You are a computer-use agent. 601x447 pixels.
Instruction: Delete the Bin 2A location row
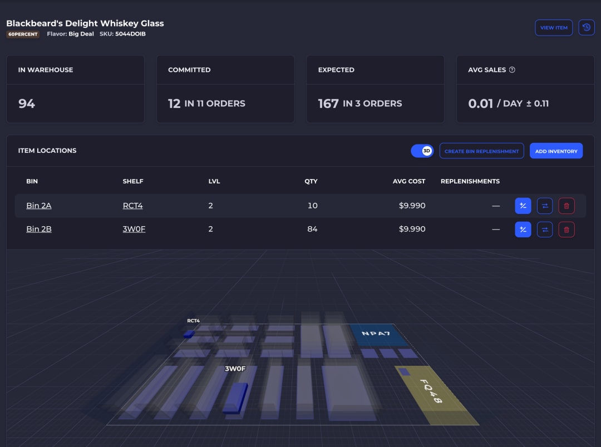566,206
